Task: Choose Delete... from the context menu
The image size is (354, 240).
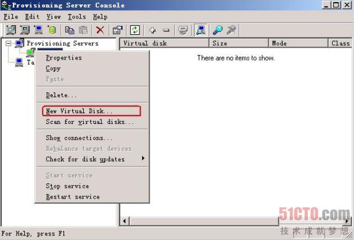Action: coord(92,95)
